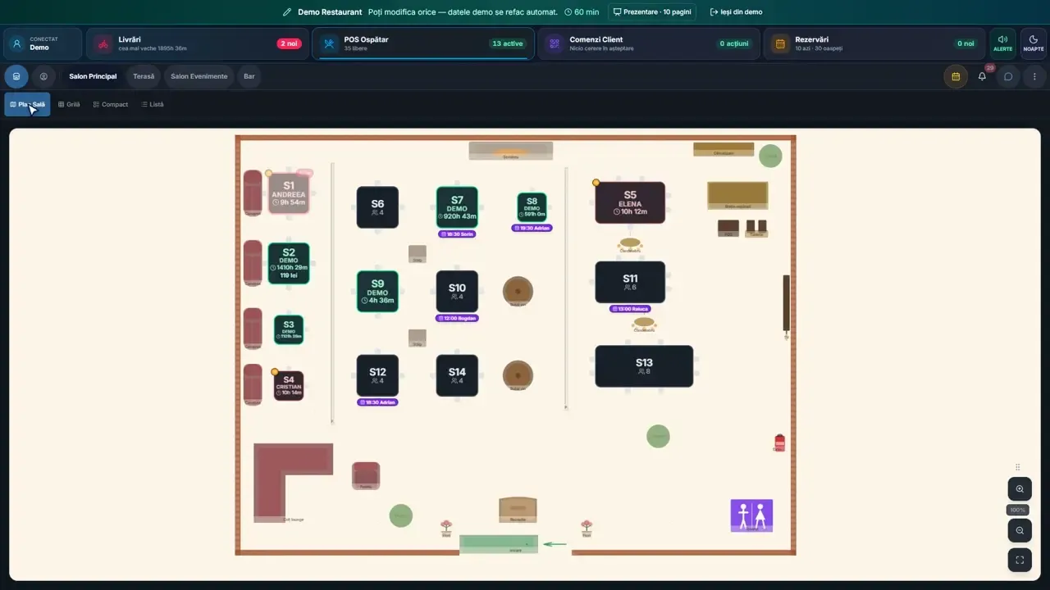The height and width of the screenshot is (590, 1050).
Task: Click the 100% zoom level indicator
Action: pos(1018,510)
